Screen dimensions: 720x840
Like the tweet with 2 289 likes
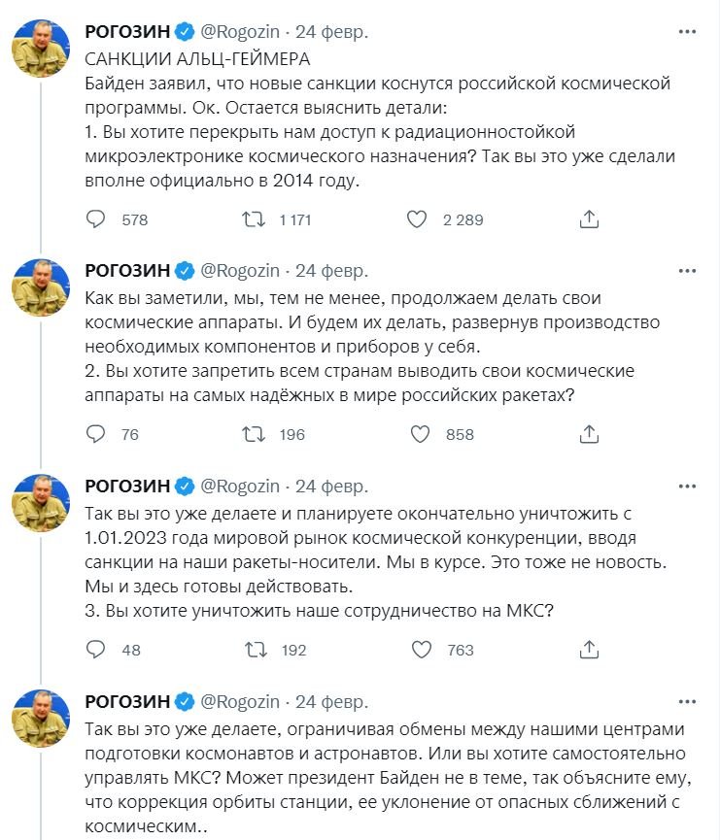click(417, 219)
